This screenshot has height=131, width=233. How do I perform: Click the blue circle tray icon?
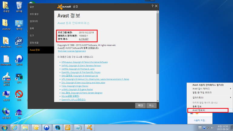(x=204, y=128)
